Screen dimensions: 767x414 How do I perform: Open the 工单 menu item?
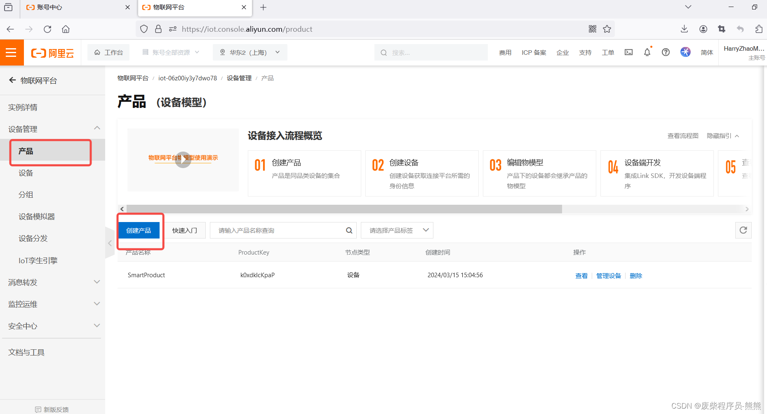point(608,52)
